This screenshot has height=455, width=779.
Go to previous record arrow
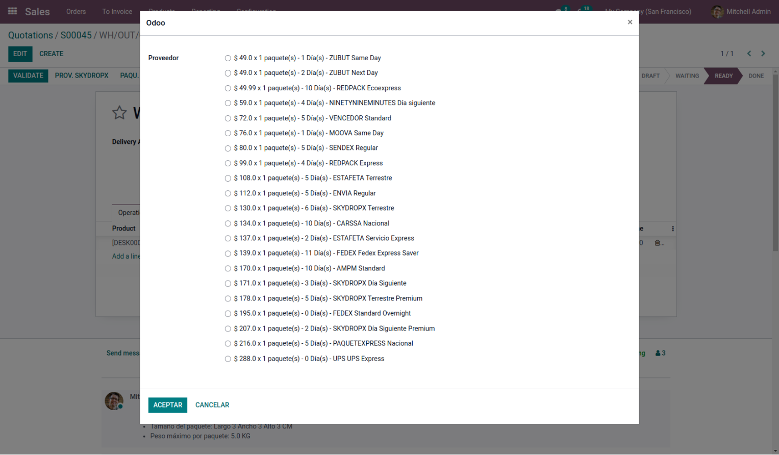749,54
